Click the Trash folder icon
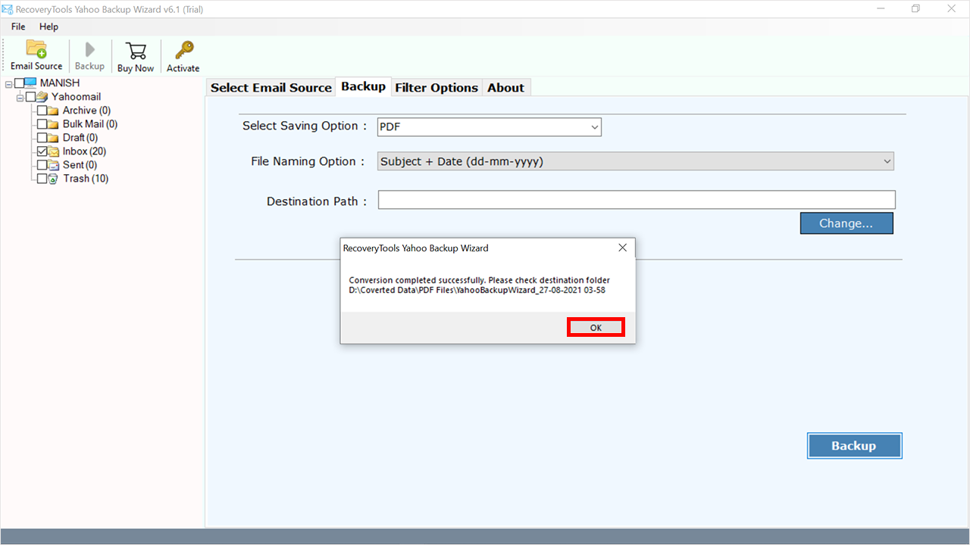 (x=53, y=179)
